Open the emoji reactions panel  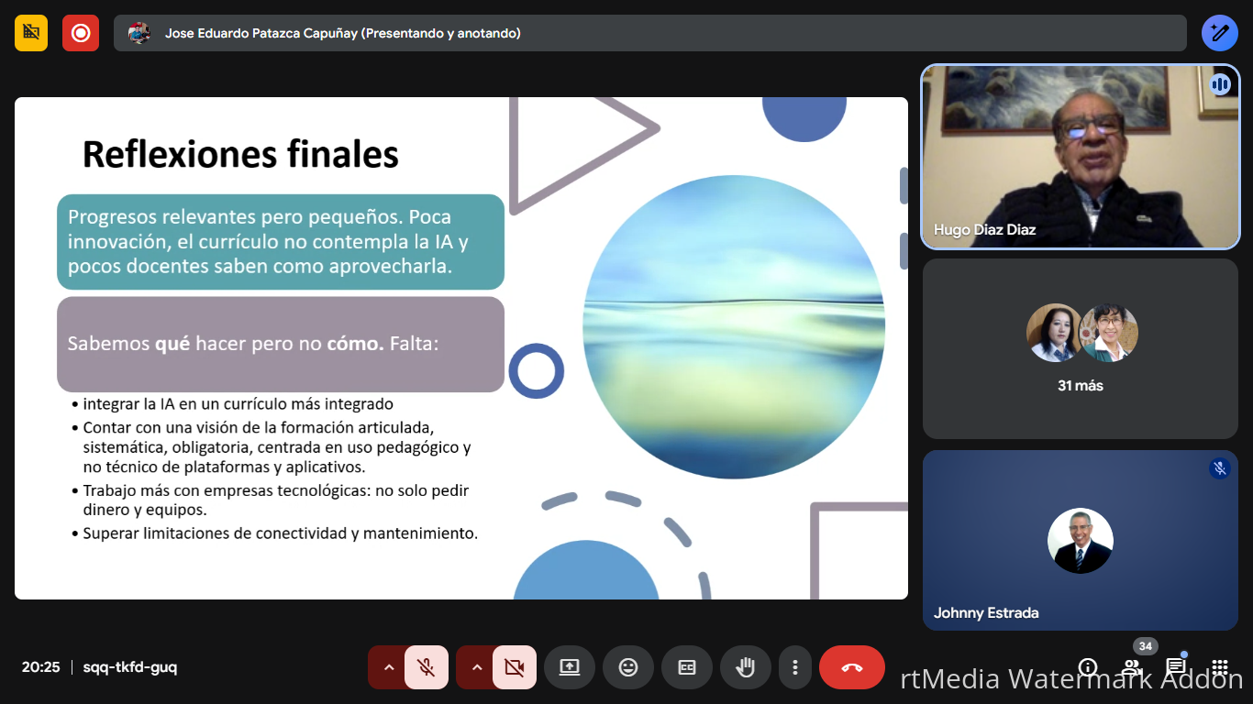[x=628, y=667]
